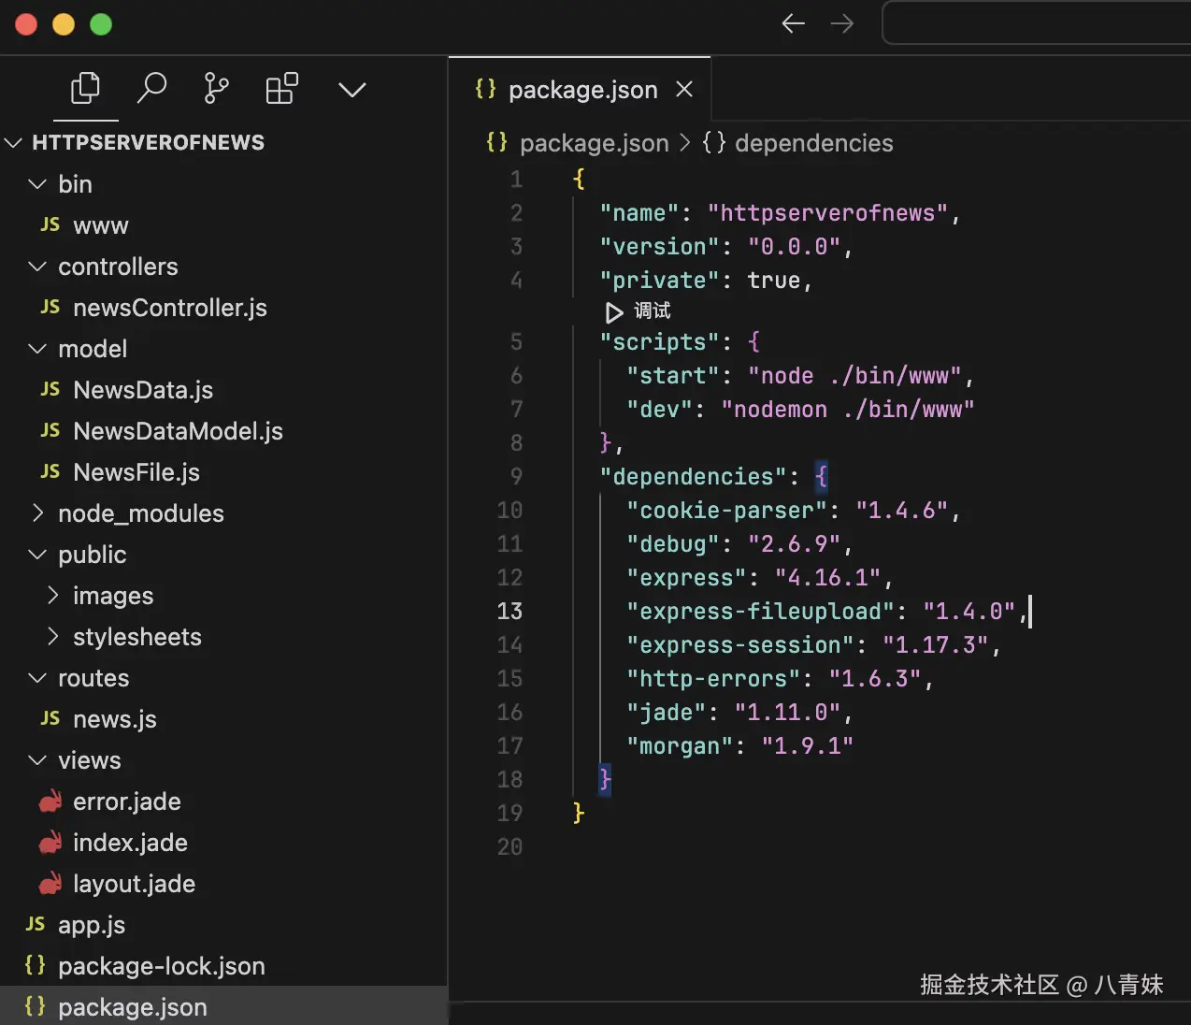Click the JS icon beside newsController.js

point(50,307)
